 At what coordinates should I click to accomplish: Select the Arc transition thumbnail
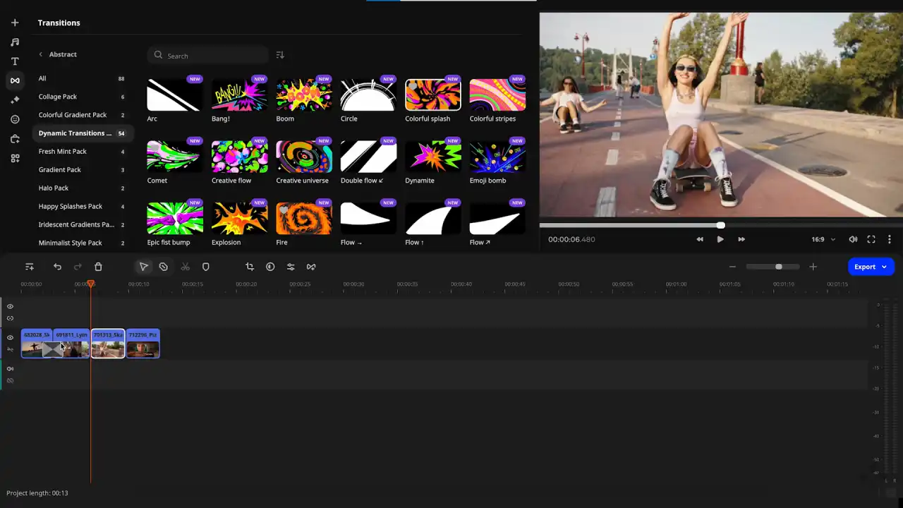(175, 95)
